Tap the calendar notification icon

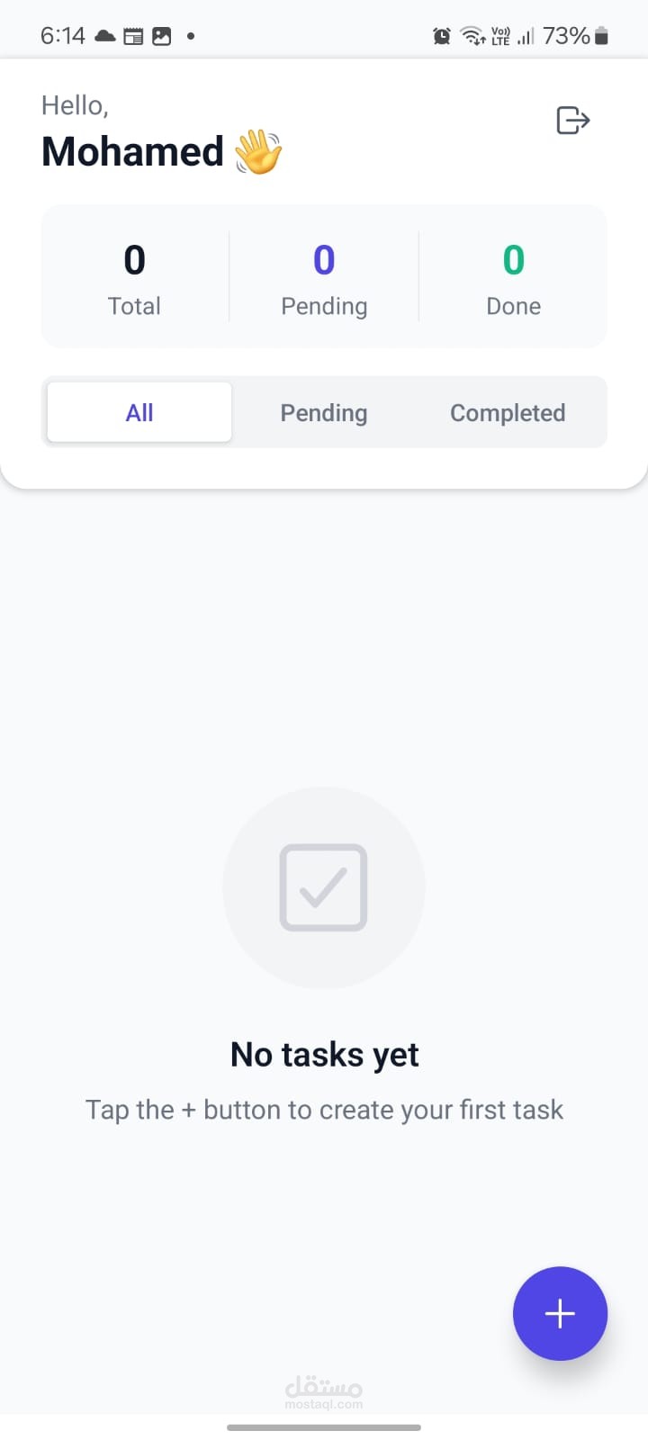point(133,36)
